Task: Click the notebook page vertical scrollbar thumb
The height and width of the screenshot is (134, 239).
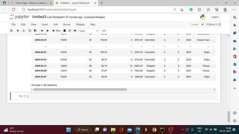Action: click(x=229, y=117)
